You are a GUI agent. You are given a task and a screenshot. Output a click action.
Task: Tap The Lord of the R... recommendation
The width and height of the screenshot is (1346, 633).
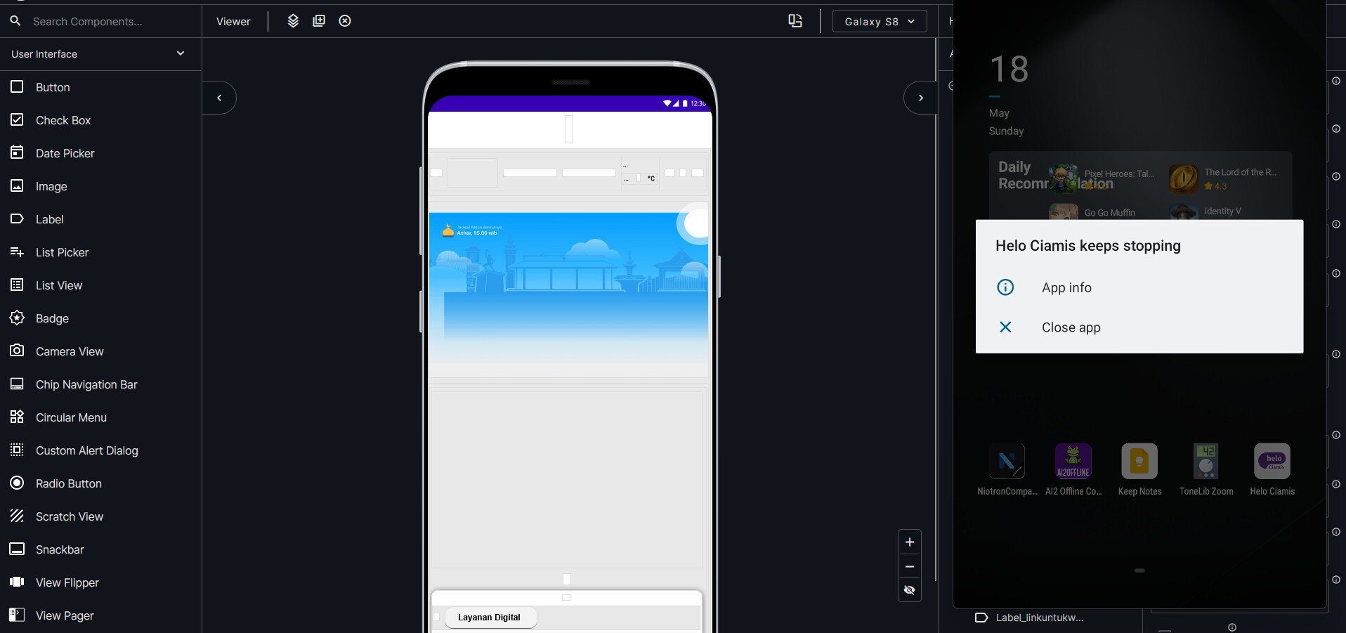(1224, 178)
